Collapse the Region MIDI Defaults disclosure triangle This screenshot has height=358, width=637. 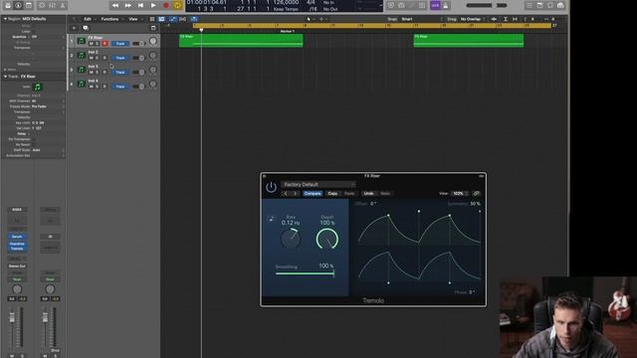pos(5,19)
